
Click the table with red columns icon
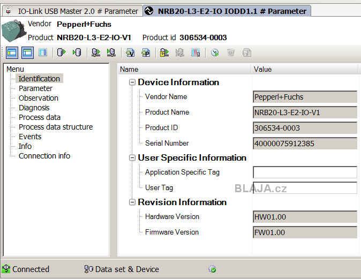[195, 52]
